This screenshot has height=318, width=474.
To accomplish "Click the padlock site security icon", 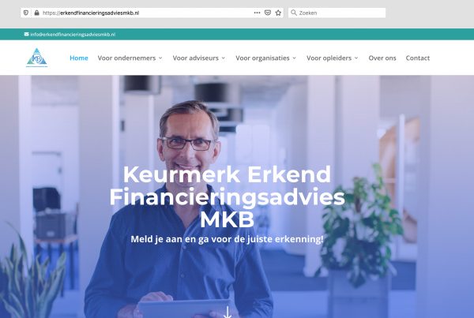I will [36, 13].
